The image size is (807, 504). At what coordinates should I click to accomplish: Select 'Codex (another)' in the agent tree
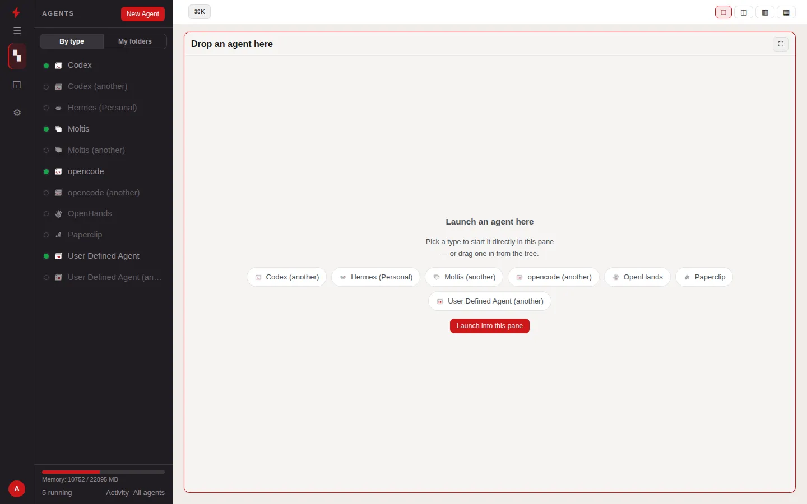point(103,87)
